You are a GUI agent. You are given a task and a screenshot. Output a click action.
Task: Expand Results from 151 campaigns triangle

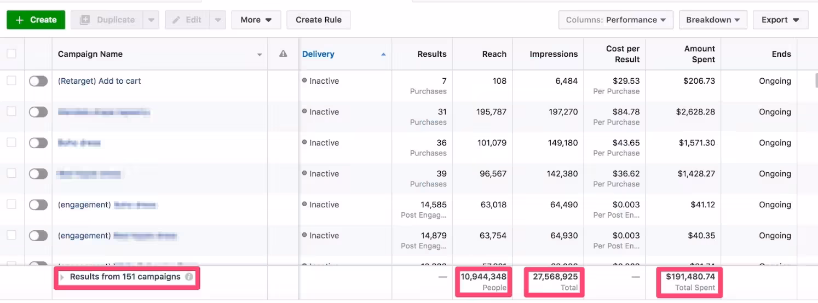pos(62,277)
